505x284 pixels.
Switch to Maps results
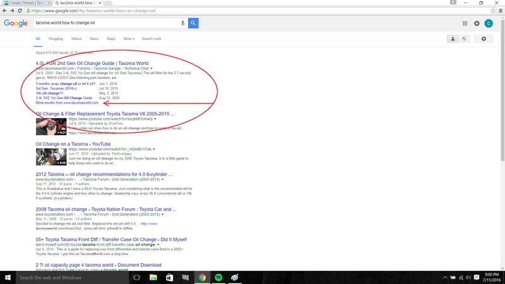111,38
